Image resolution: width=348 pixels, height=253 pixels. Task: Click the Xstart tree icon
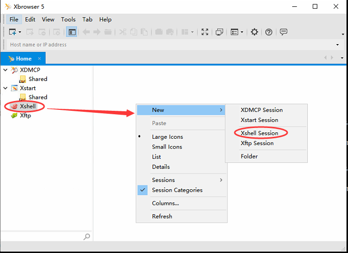pos(14,88)
